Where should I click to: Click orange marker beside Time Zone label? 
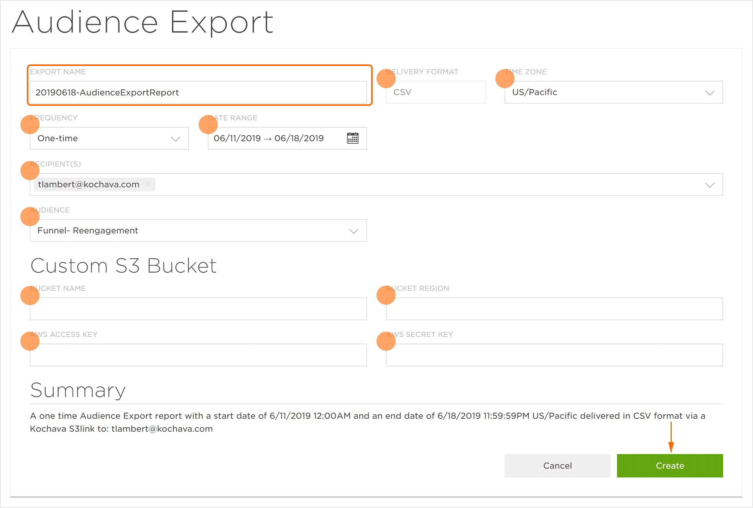click(x=505, y=79)
